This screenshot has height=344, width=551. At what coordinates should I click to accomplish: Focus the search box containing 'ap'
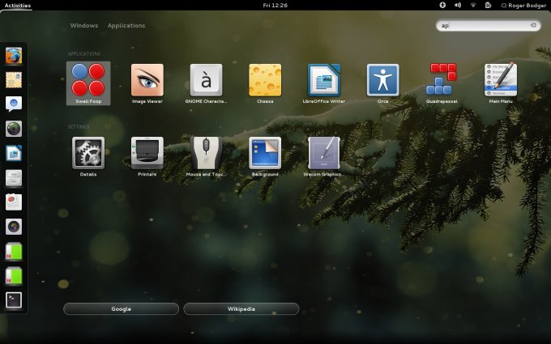488,25
